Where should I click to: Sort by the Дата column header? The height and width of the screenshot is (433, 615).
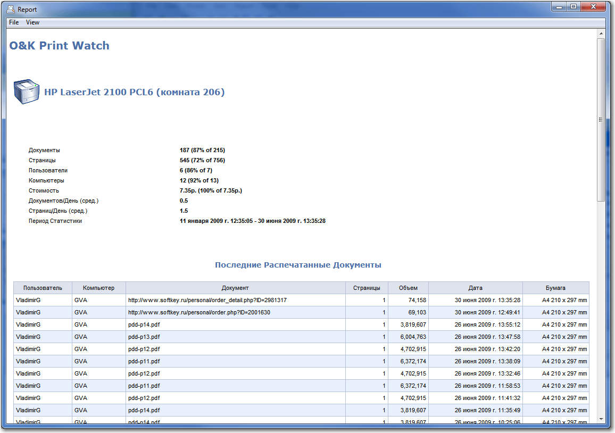(x=476, y=288)
